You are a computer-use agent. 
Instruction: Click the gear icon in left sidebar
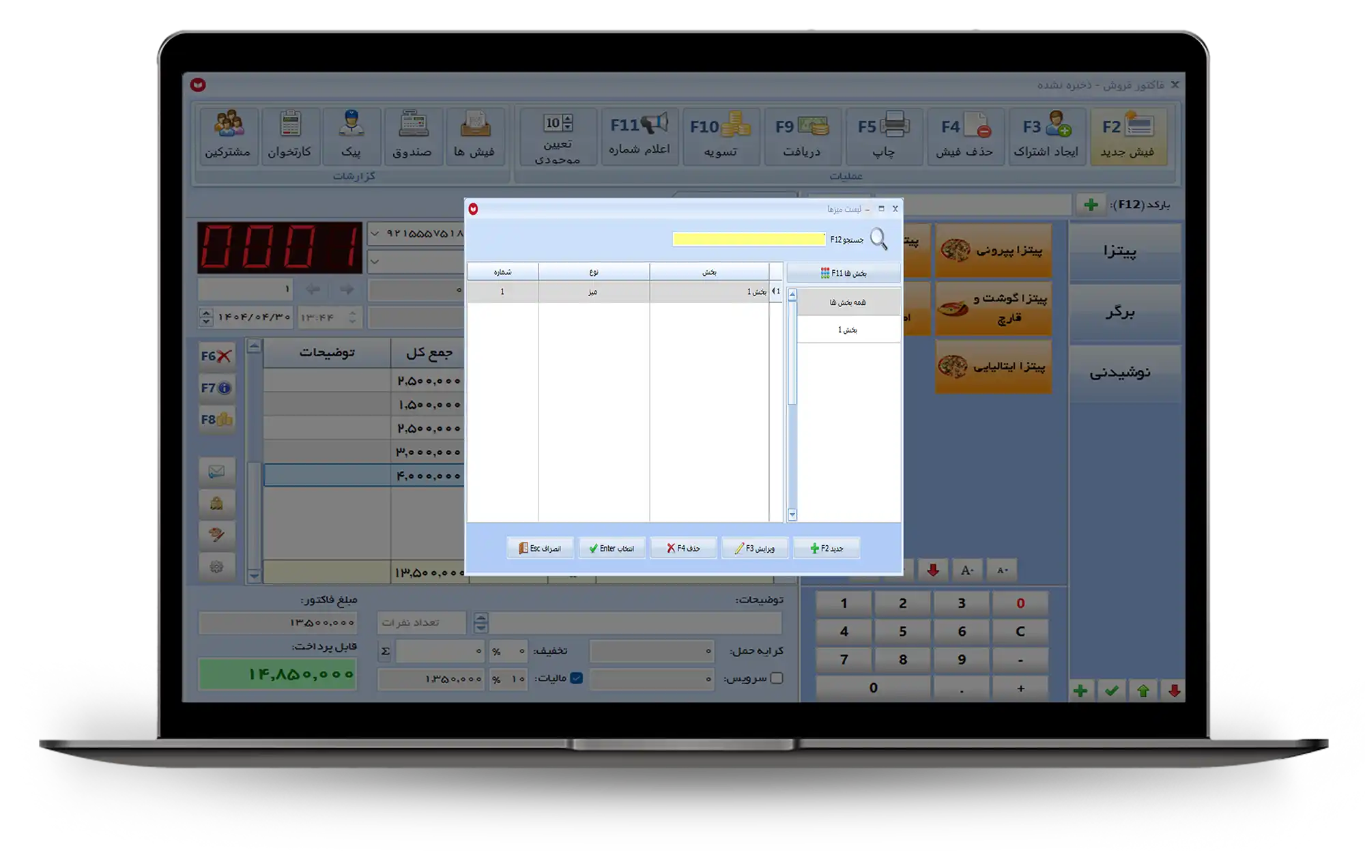[x=216, y=566]
